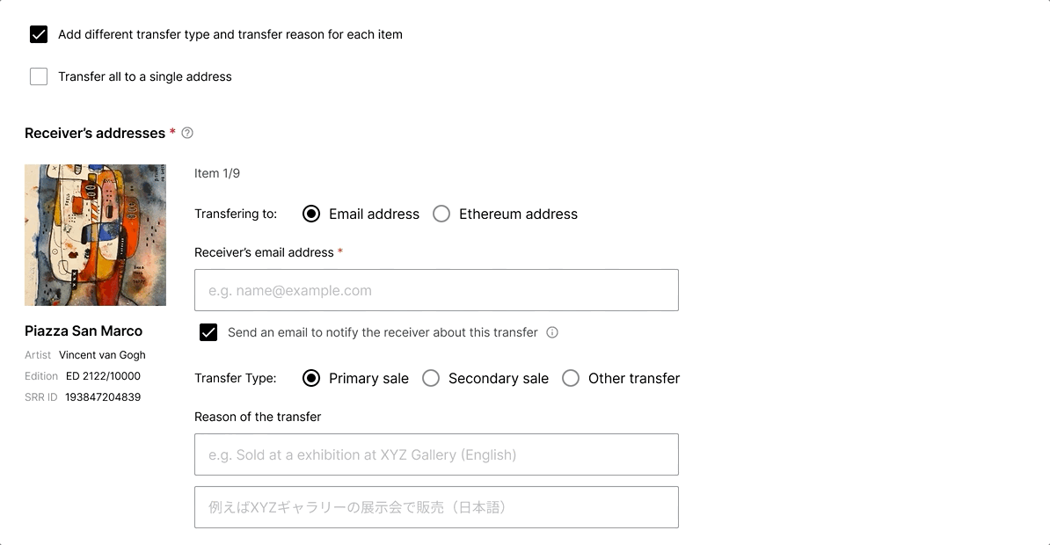1050x545 pixels.
Task: Choose Secondary sale transfer type
Action: [x=431, y=378]
